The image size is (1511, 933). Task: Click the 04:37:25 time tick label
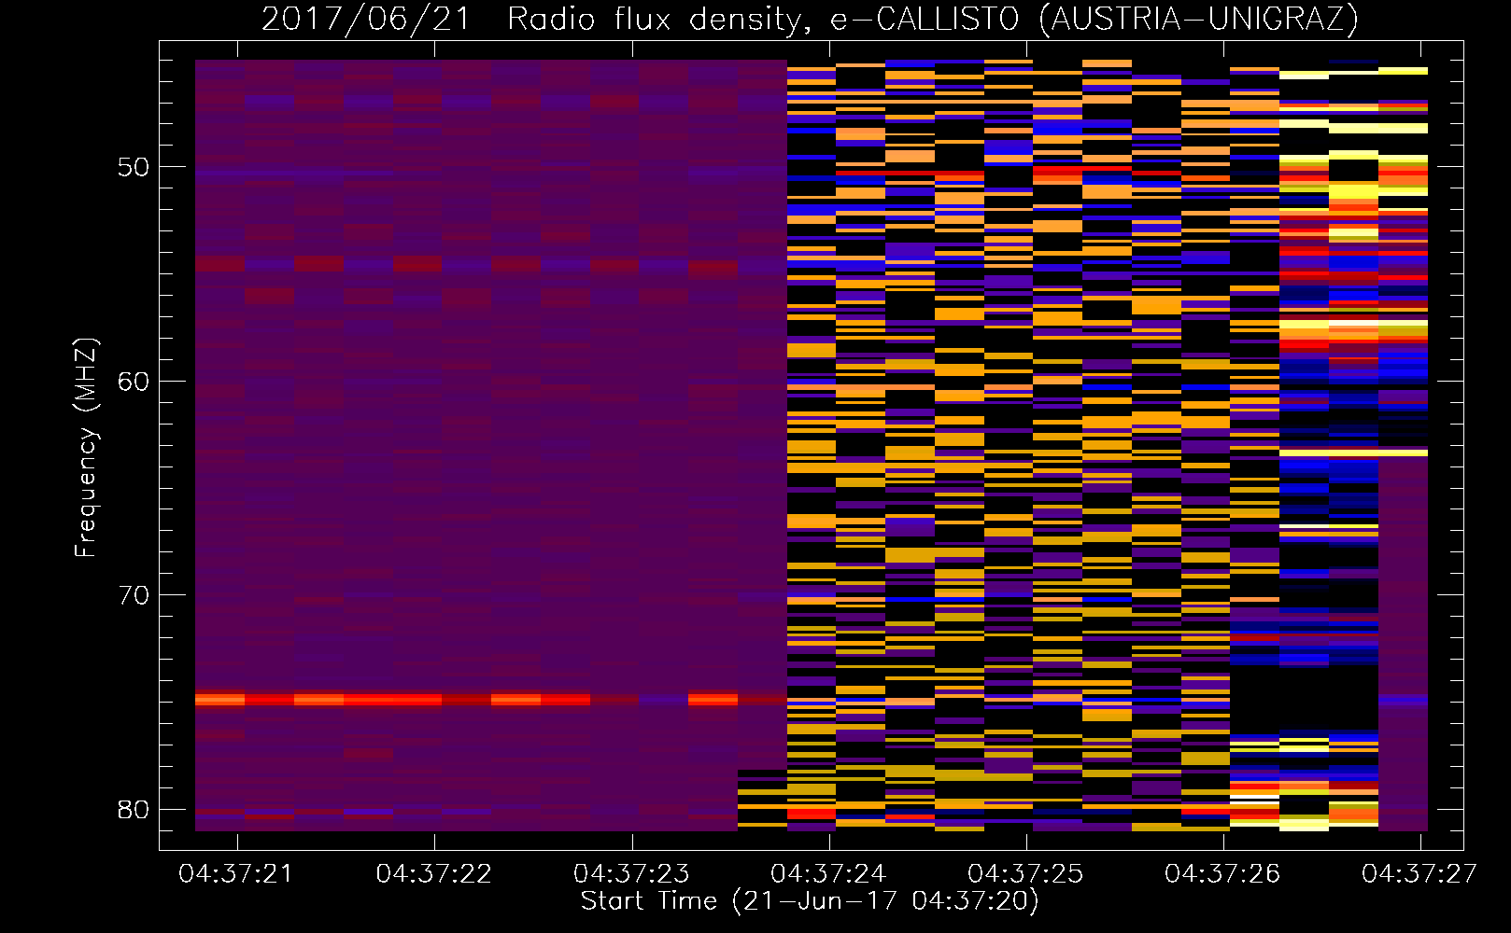(1025, 874)
